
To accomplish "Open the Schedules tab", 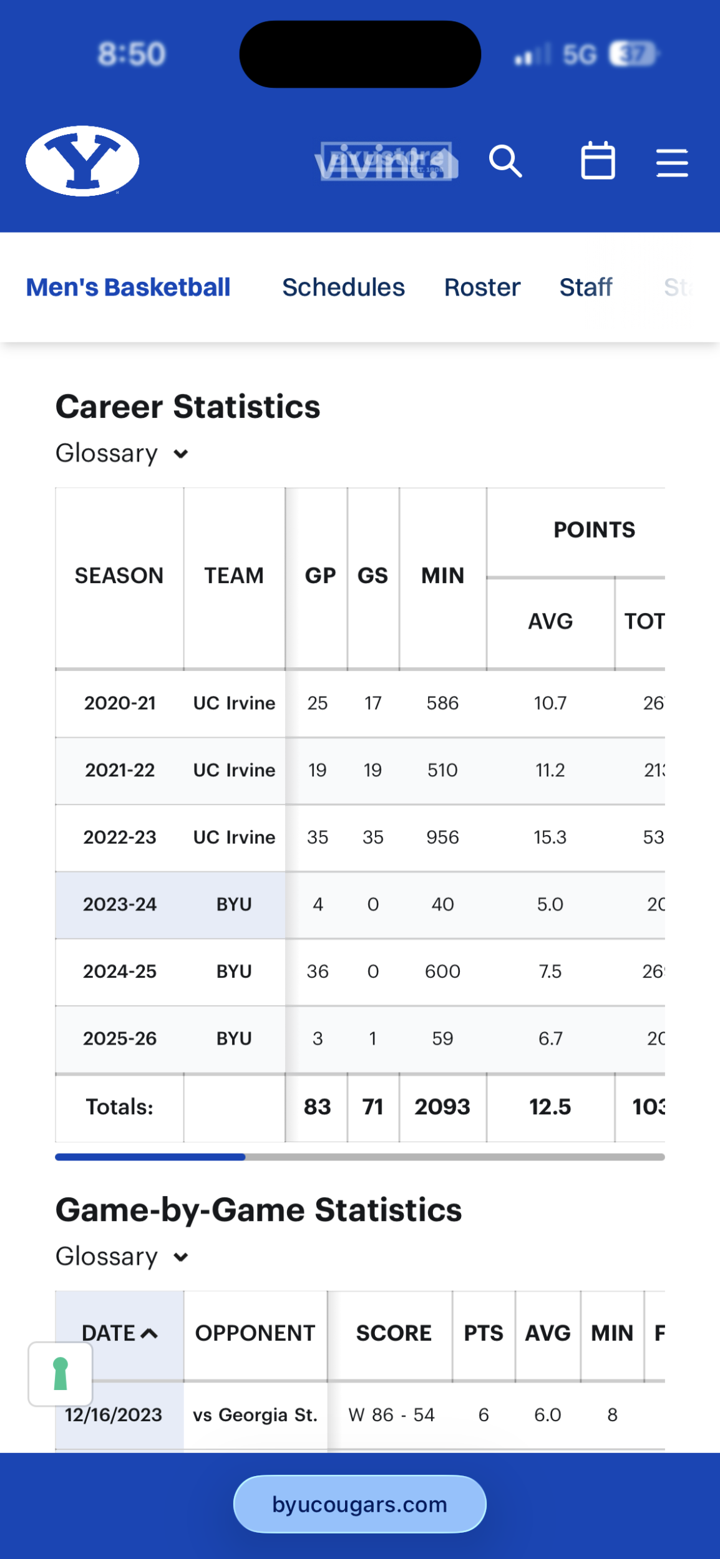I will tap(343, 287).
